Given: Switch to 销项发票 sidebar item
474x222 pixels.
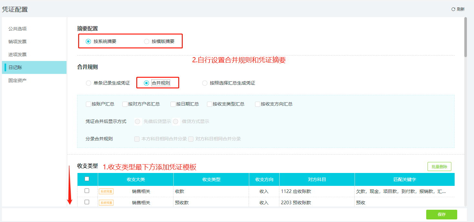Looking at the screenshot, I should click(x=17, y=42).
